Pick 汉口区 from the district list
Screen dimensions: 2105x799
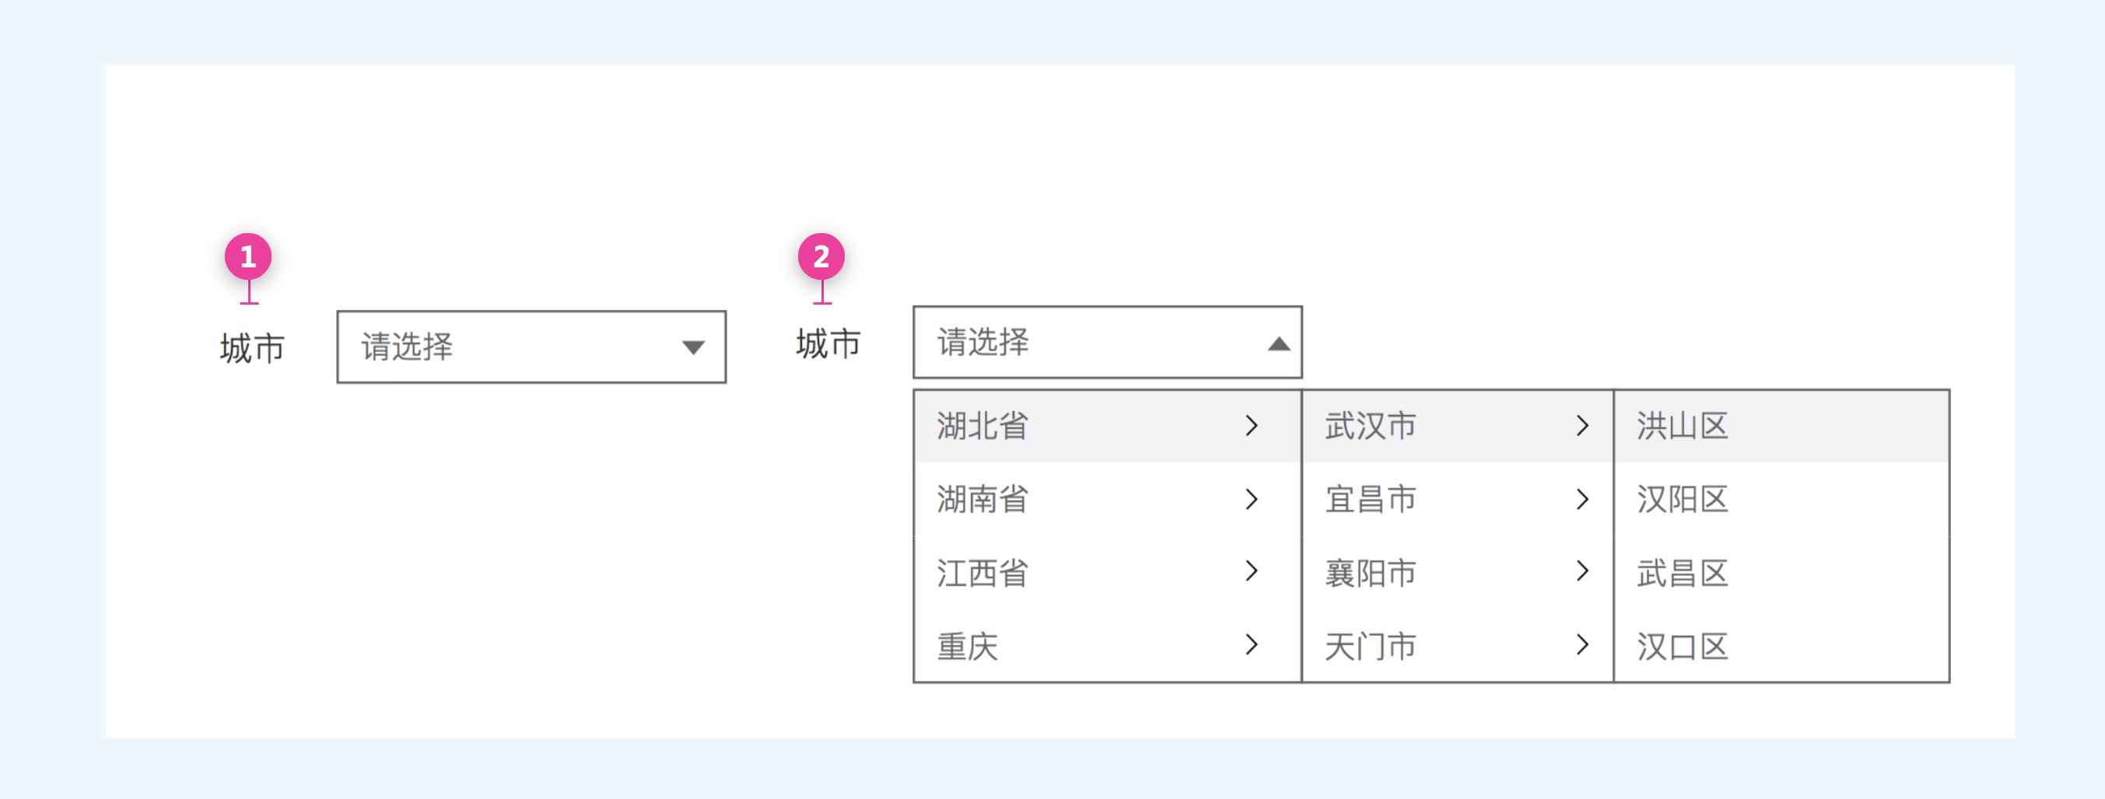1683,647
